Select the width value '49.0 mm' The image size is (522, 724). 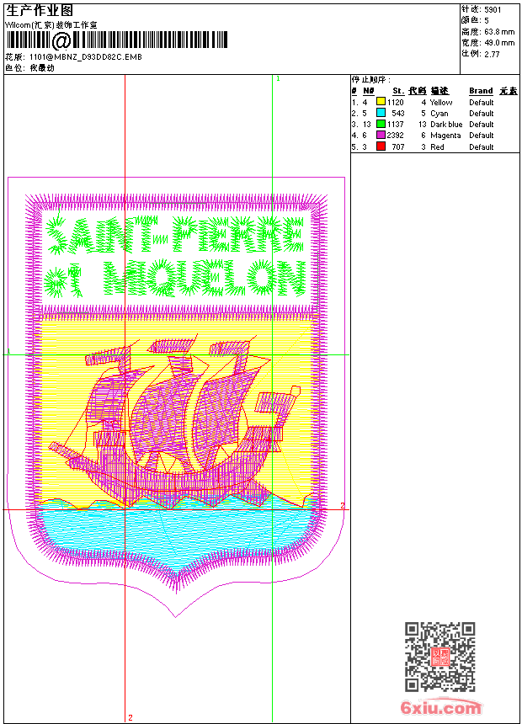click(x=499, y=43)
